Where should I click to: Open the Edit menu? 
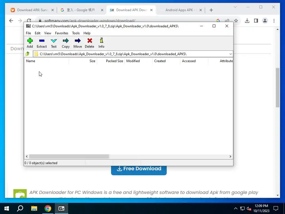point(38,33)
